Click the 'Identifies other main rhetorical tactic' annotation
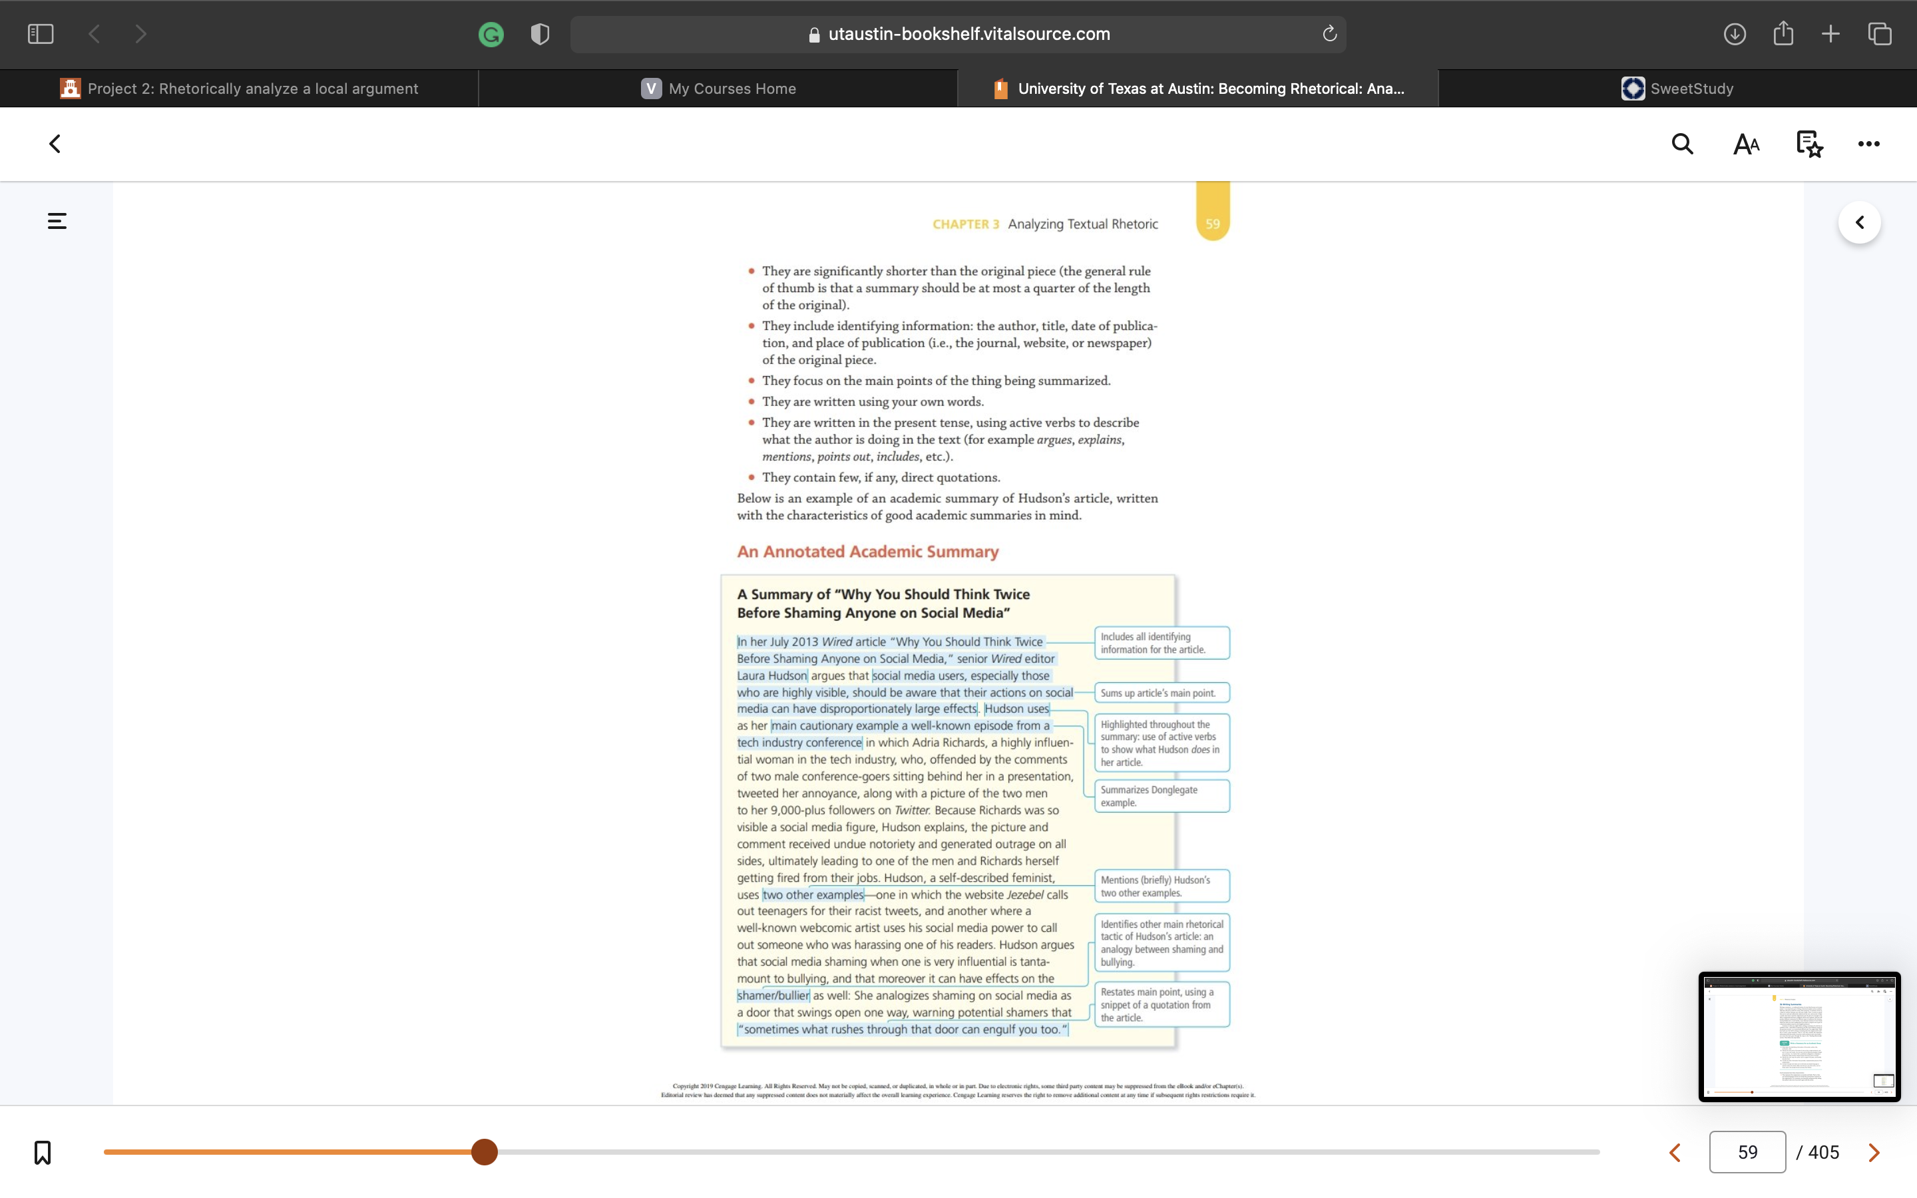 click(x=1162, y=943)
